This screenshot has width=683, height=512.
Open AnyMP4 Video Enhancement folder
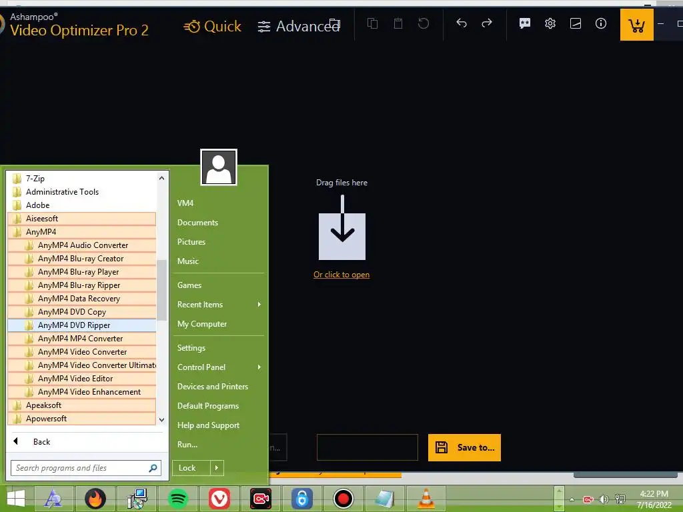82,392
